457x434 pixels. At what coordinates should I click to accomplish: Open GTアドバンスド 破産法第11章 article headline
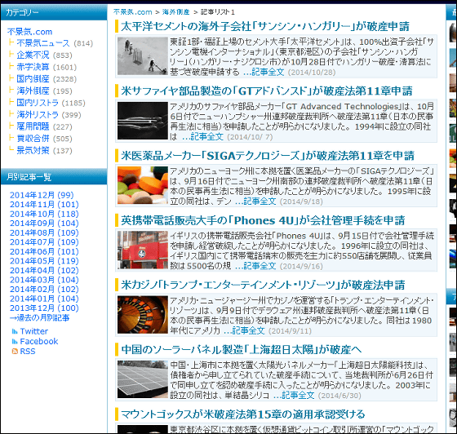point(267,91)
